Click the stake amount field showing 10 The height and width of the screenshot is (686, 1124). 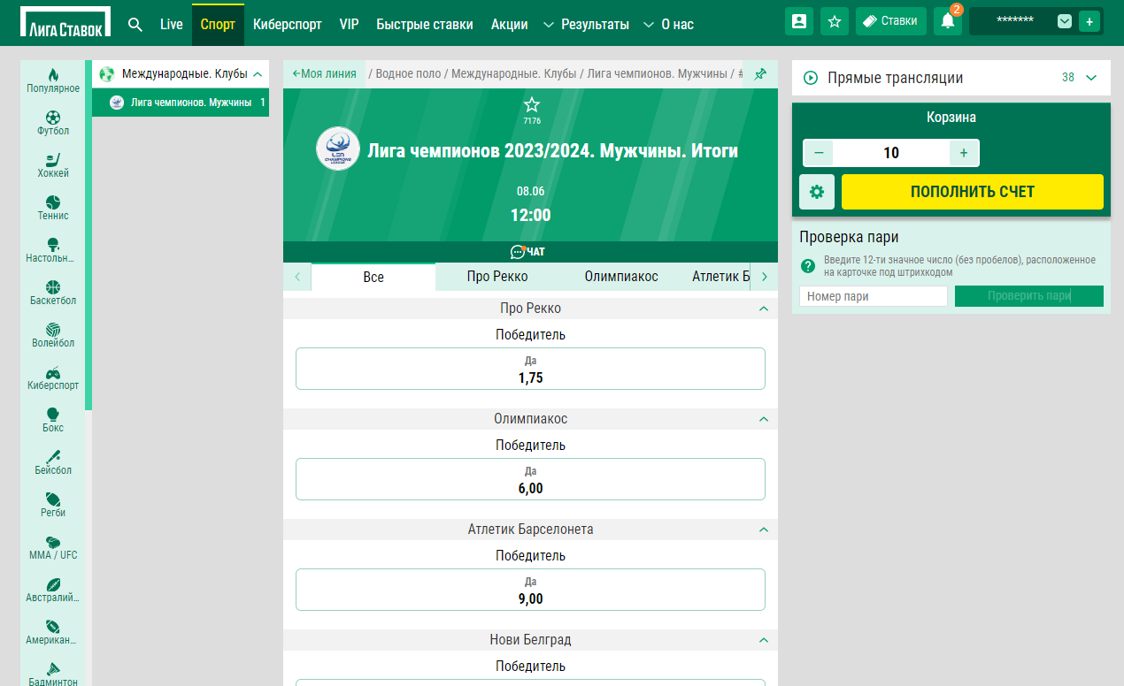[x=891, y=153]
